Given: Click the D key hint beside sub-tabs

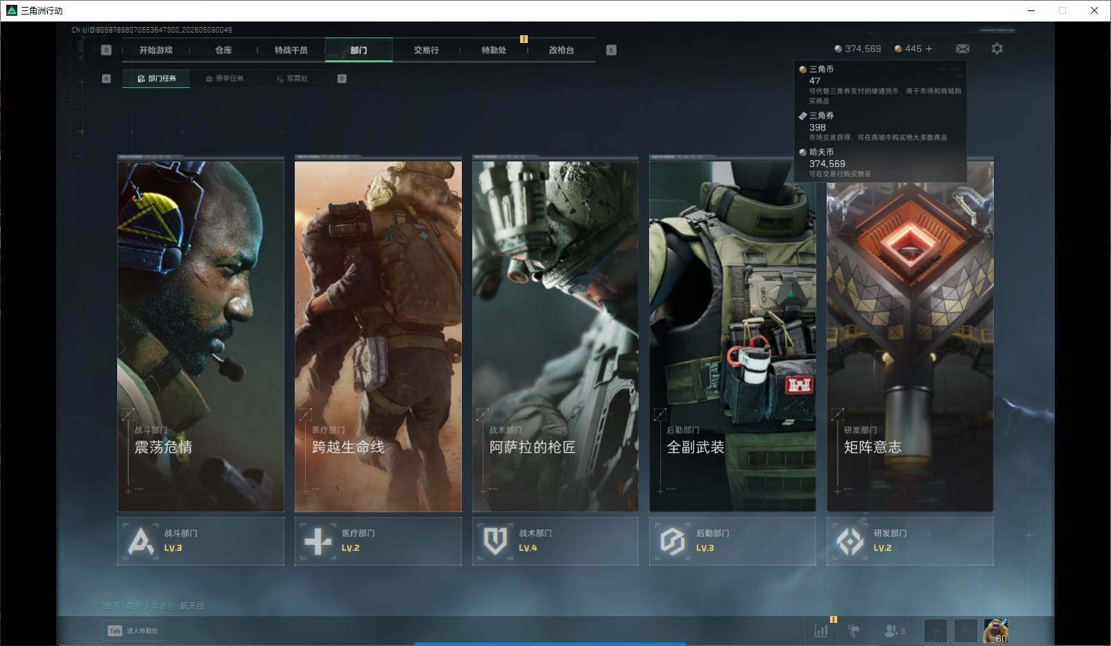Looking at the screenshot, I should pos(342,78).
